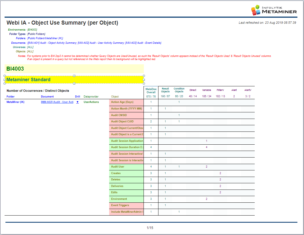Click the Infolytik MetaMiner logo
This screenshot has height=235, width=304.
[x=274, y=10]
